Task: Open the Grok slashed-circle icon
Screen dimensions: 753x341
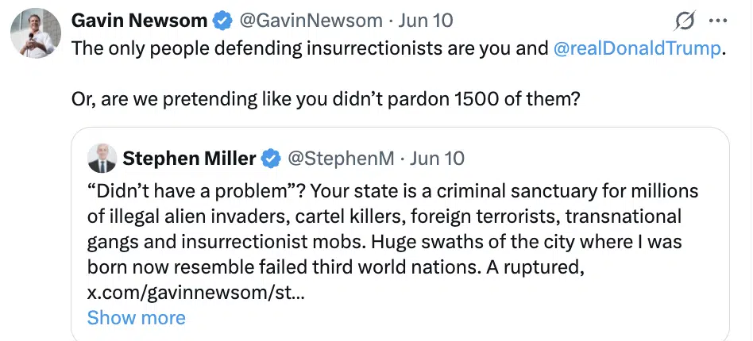Action: pyautogui.click(x=685, y=21)
